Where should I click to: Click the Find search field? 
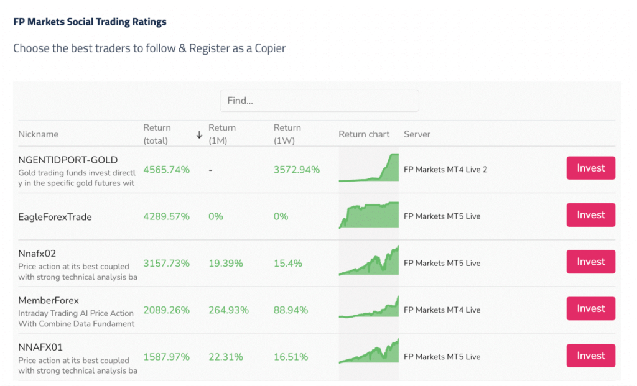319,101
